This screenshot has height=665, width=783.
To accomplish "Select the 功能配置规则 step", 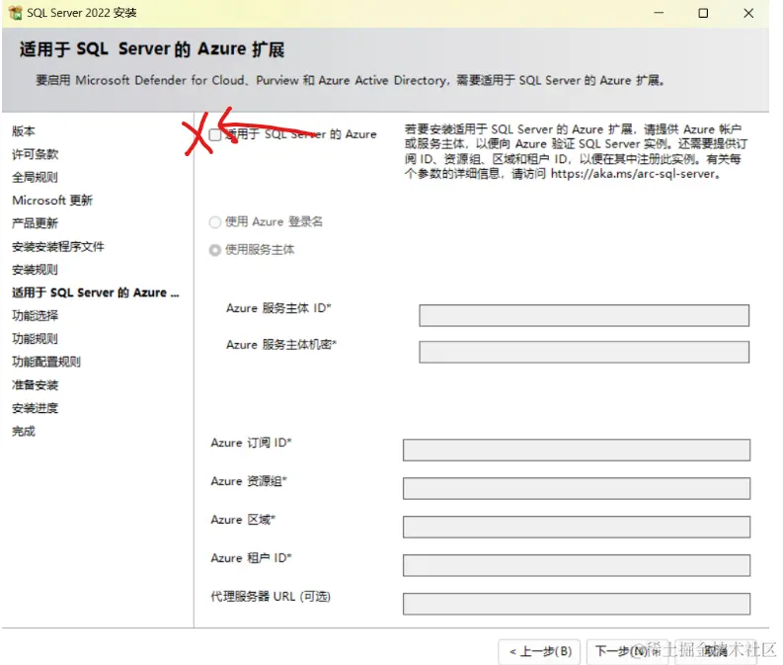I will coord(46,362).
